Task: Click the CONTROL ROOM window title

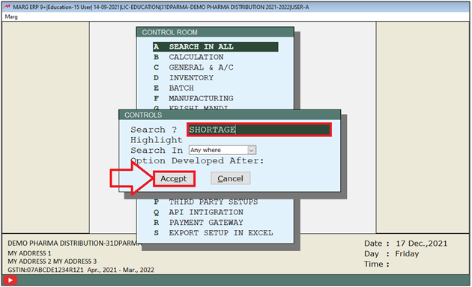Action: tap(170, 32)
